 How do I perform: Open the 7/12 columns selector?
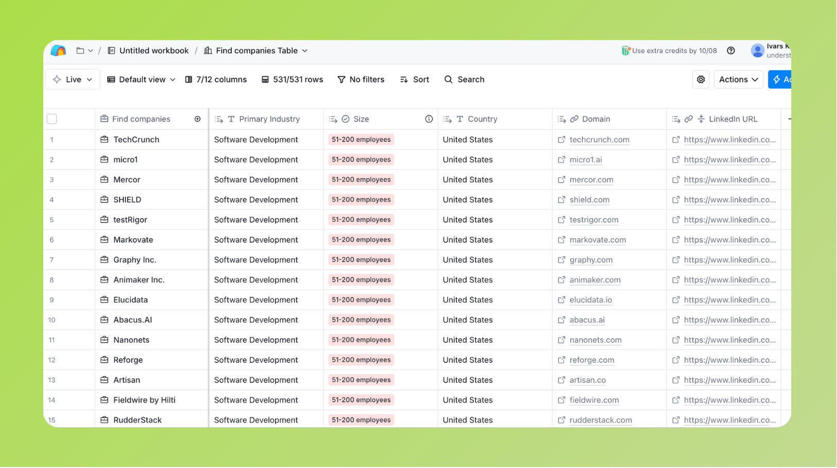(x=216, y=79)
